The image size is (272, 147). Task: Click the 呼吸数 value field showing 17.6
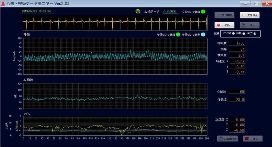tap(238, 43)
